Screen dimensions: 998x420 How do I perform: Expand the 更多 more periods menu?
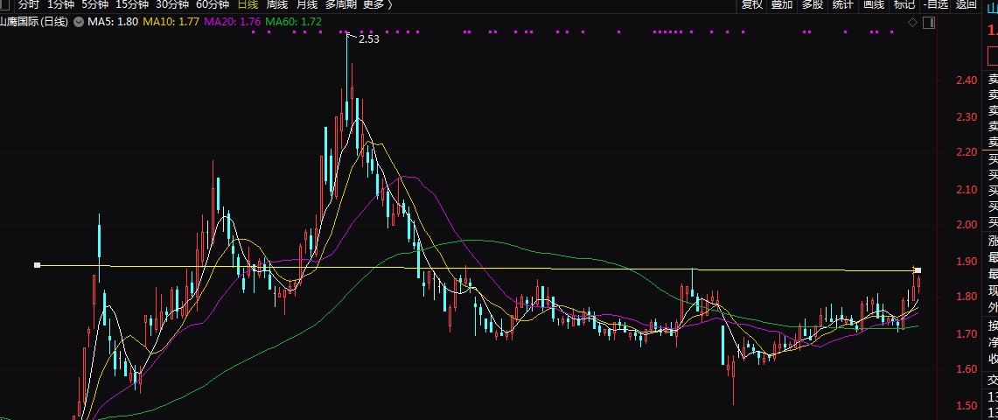coord(378,4)
